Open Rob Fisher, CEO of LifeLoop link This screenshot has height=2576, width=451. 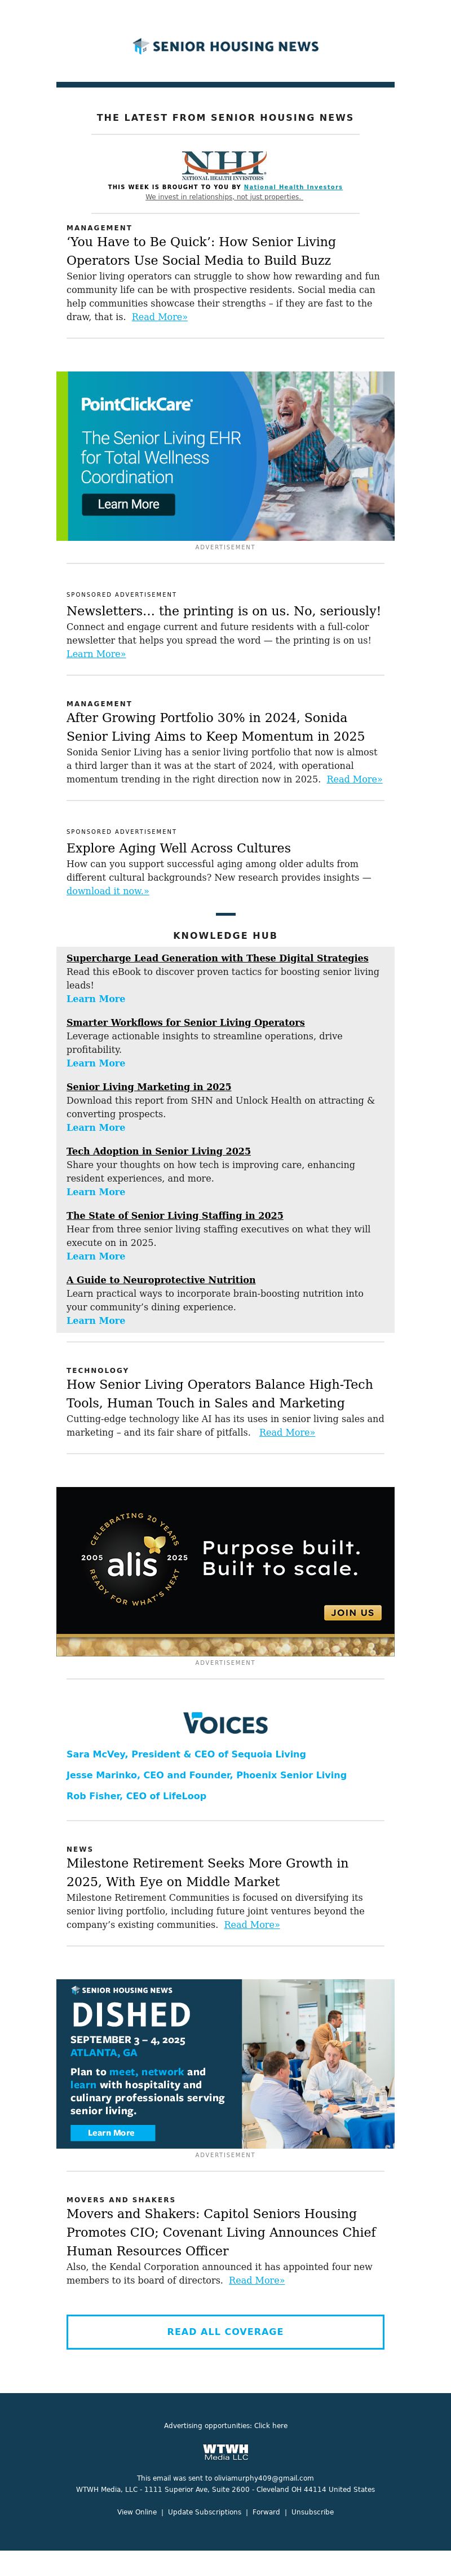point(136,1796)
